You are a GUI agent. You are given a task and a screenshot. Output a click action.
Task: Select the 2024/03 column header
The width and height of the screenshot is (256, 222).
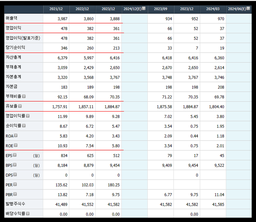pyautogui.click(x=213, y=9)
